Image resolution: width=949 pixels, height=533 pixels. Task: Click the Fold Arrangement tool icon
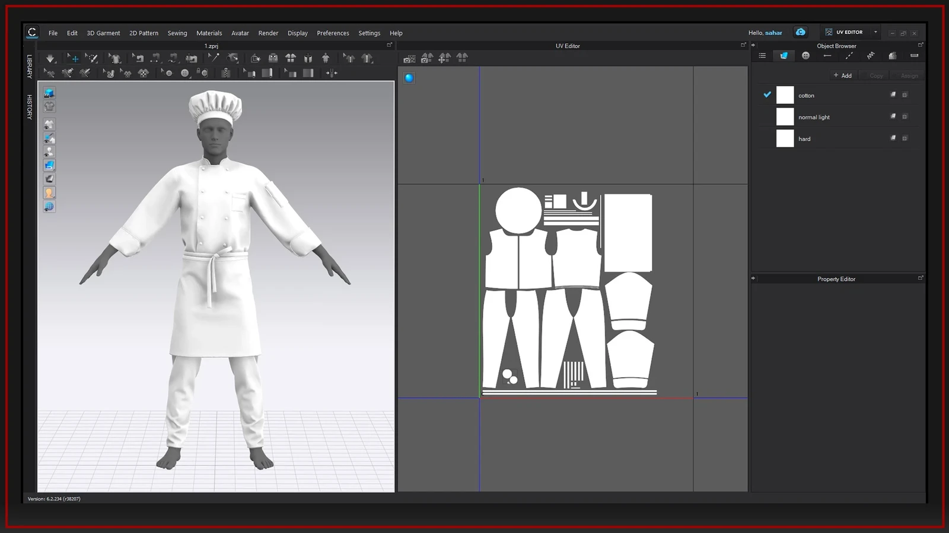(x=256, y=58)
